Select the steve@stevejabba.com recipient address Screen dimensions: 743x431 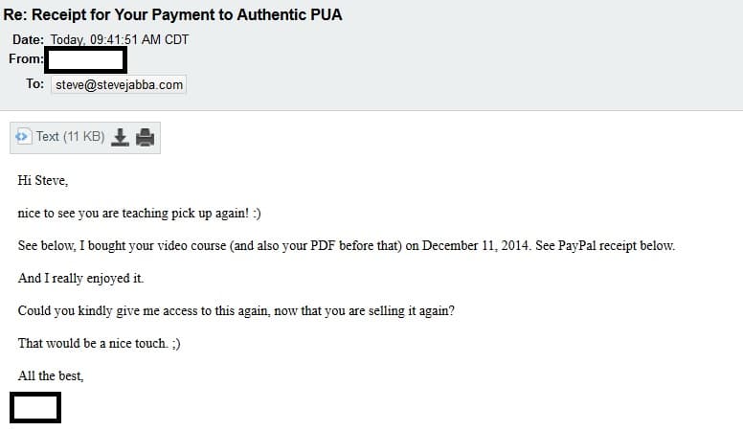(x=119, y=85)
